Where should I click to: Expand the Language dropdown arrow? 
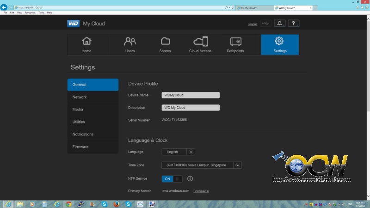(191, 152)
